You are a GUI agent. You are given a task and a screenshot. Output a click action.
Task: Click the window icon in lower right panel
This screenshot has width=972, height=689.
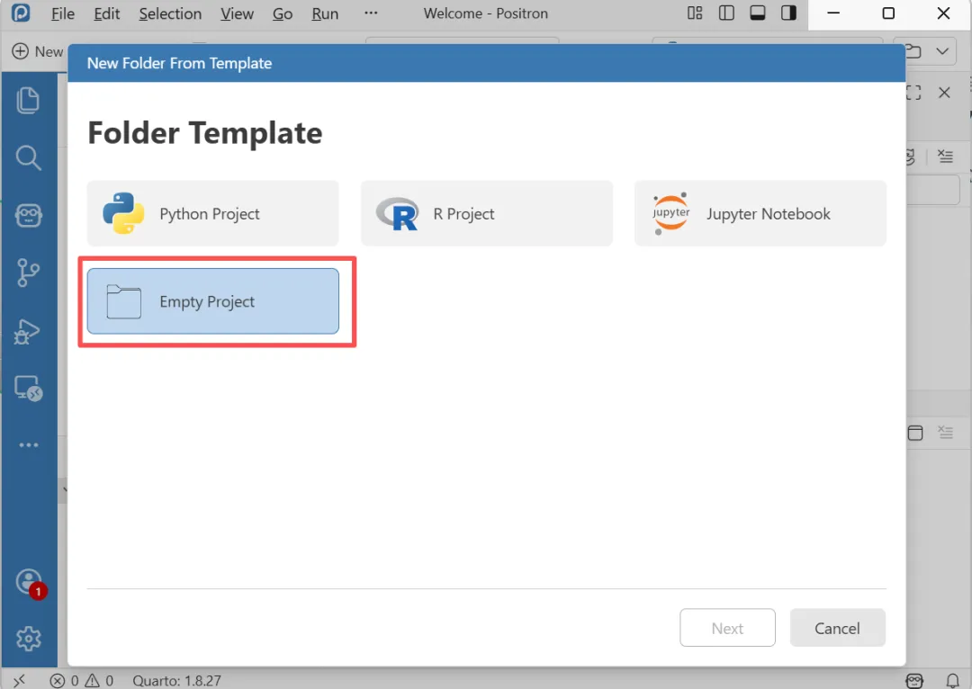915,433
